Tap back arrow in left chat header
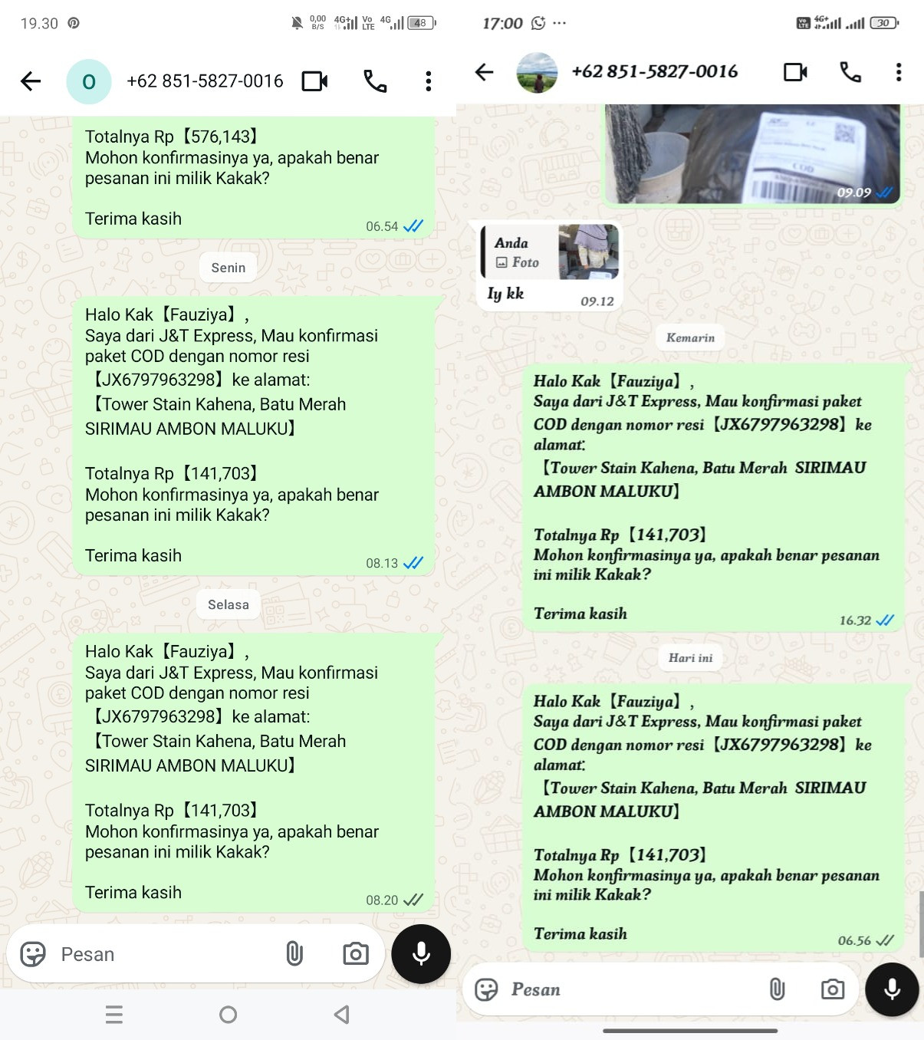Viewport: 924px width, 1040px height. pos(31,81)
